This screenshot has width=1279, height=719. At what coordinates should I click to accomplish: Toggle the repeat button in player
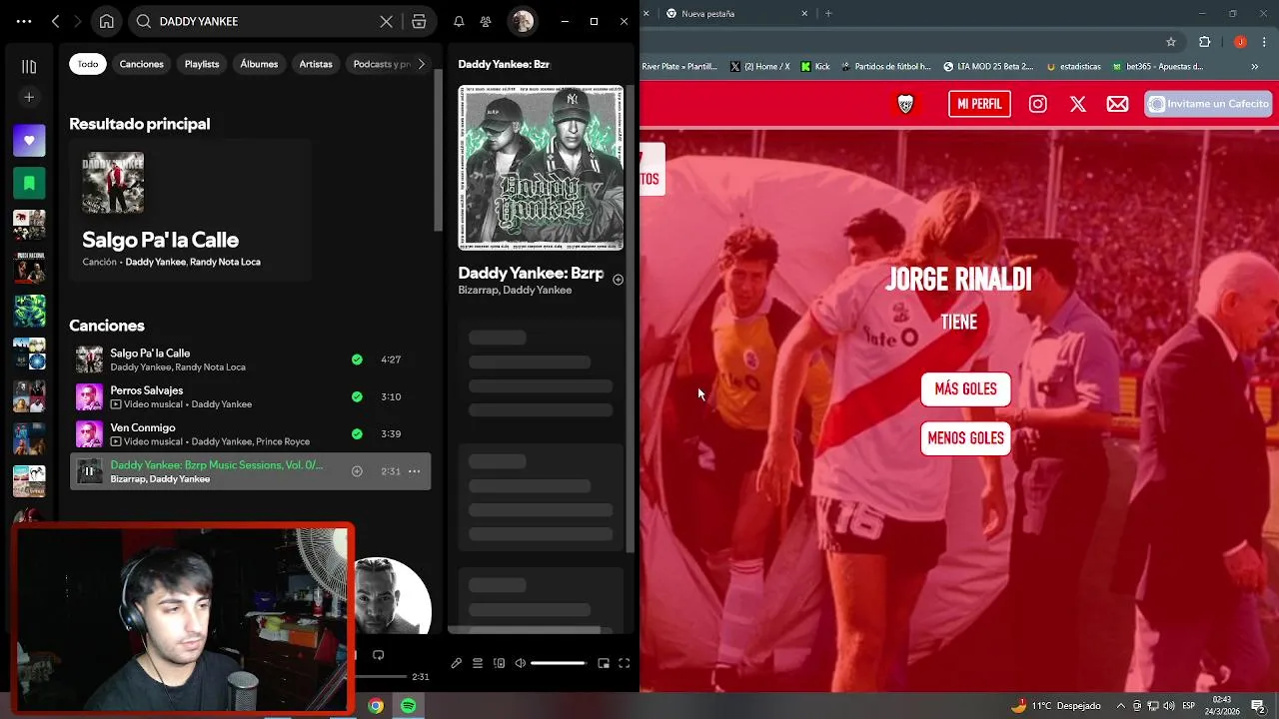click(378, 655)
